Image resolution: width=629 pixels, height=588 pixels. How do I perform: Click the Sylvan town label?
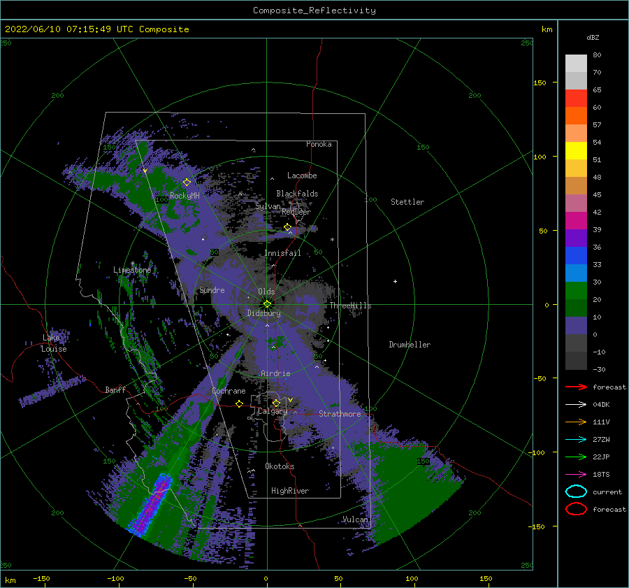click(268, 206)
